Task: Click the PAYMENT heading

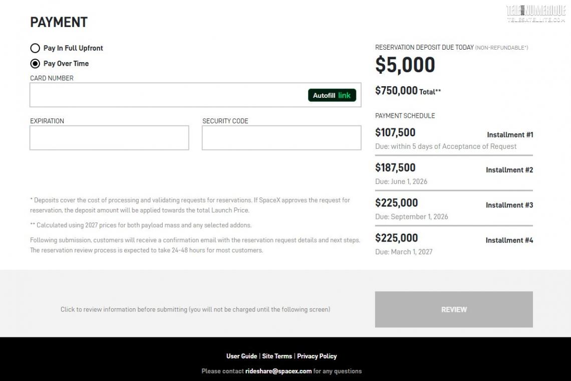Action: point(59,23)
